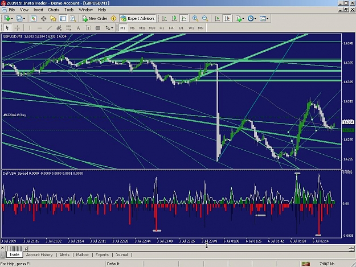This screenshot has height=267, width=356.
Task: Open the Insert menu
Action: (x=38, y=10)
